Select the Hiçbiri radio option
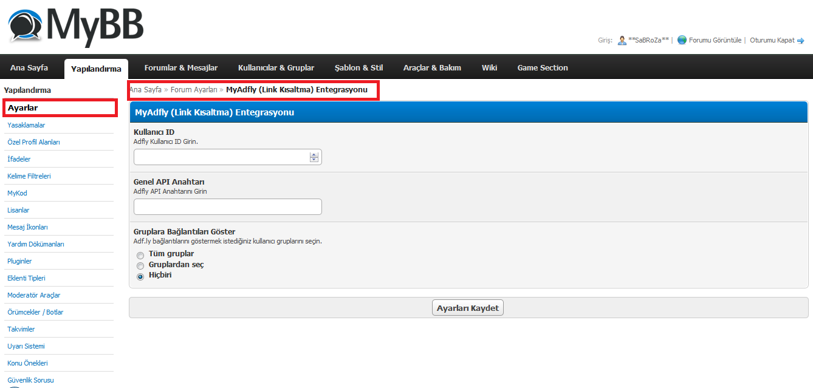 point(140,276)
